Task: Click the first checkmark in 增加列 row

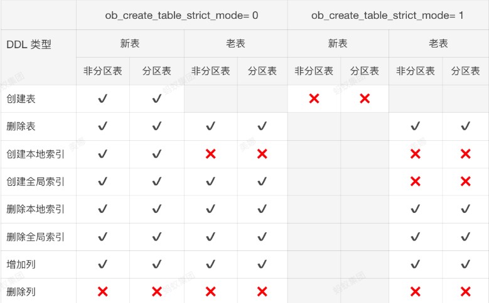Action: click(x=102, y=264)
